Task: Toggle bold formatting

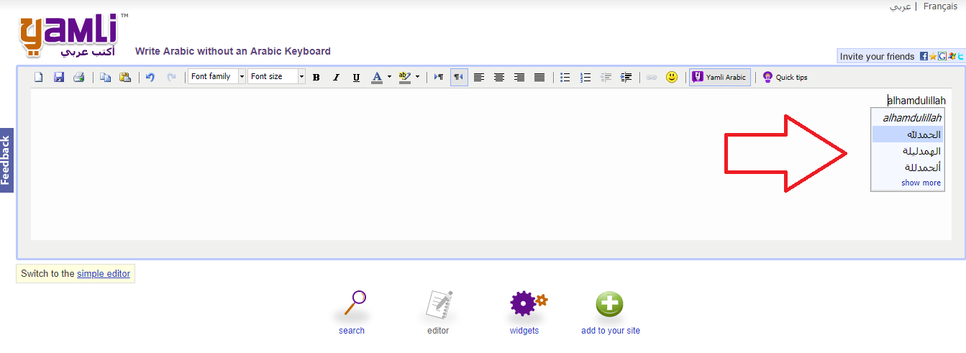Action: pyautogui.click(x=316, y=77)
